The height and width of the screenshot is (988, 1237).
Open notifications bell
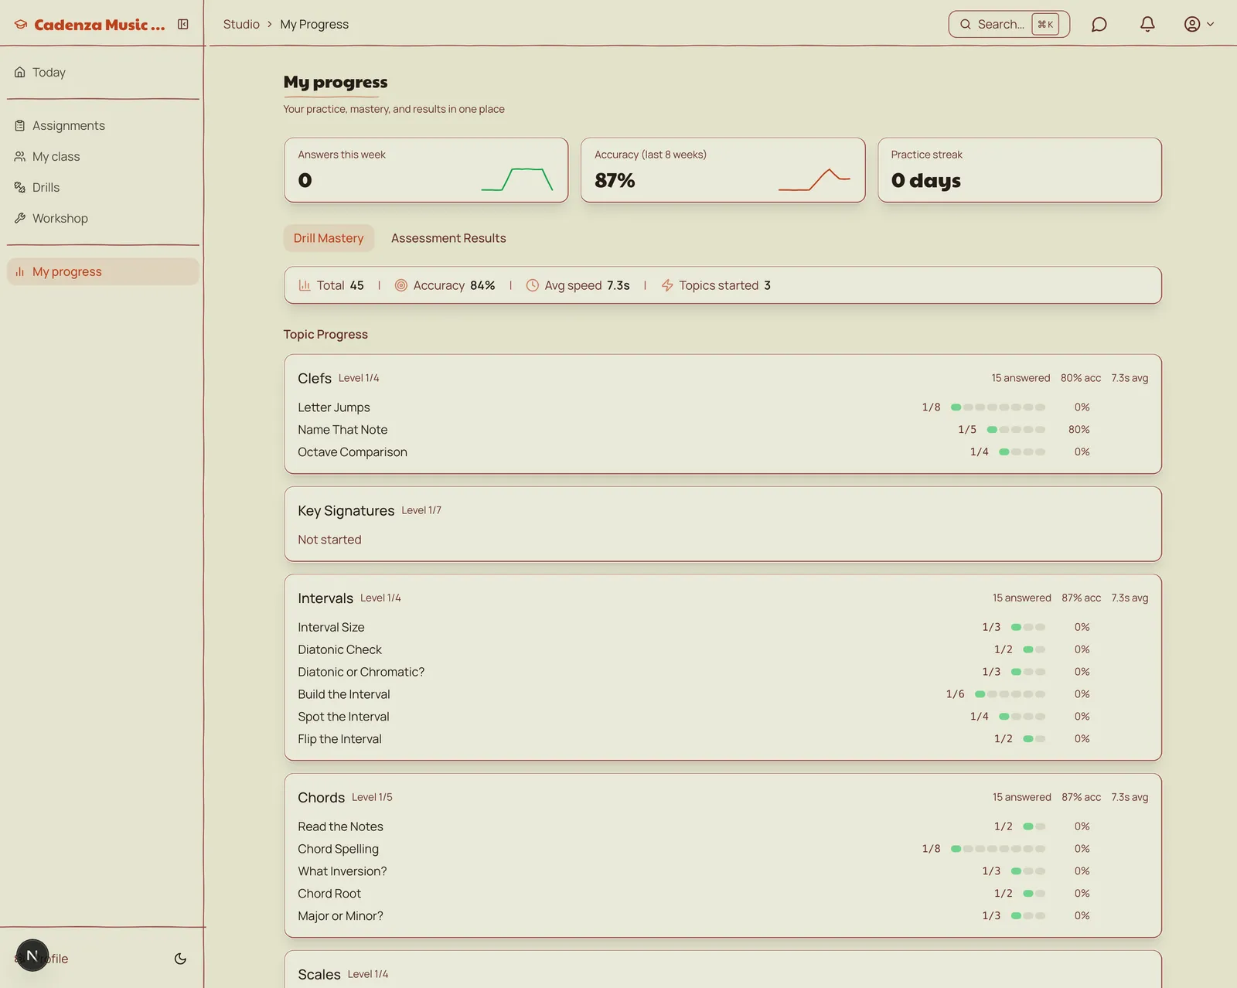pyautogui.click(x=1147, y=24)
